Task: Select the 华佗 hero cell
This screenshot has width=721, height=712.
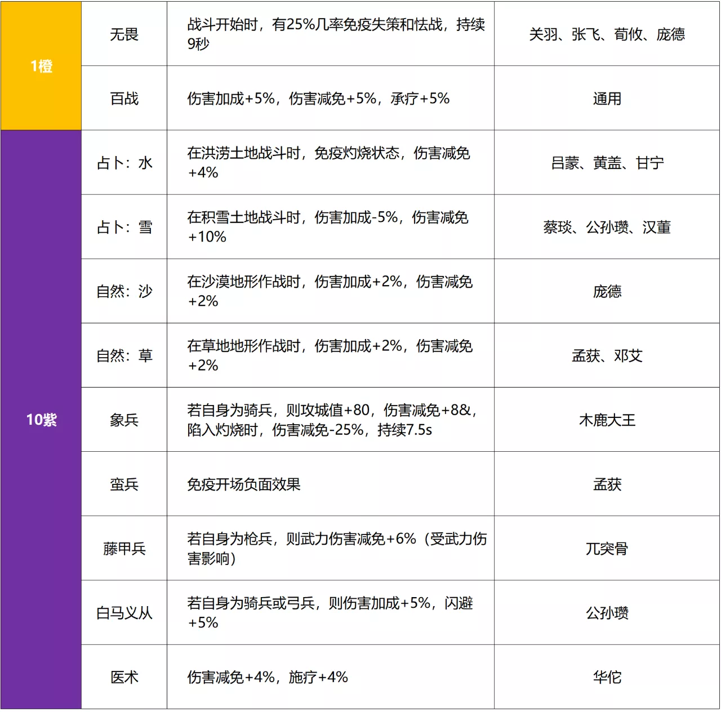Action: click(x=607, y=678)
